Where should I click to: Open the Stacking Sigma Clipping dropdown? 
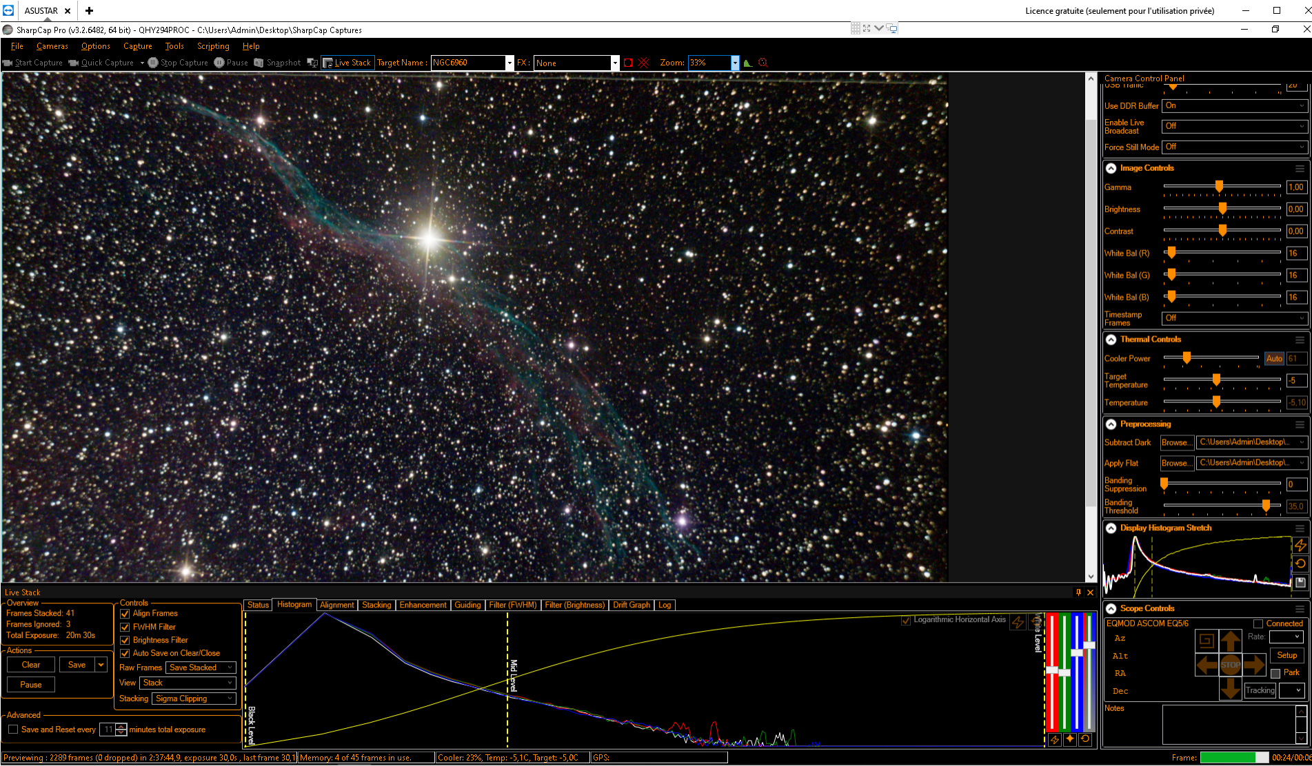[194, 698]
